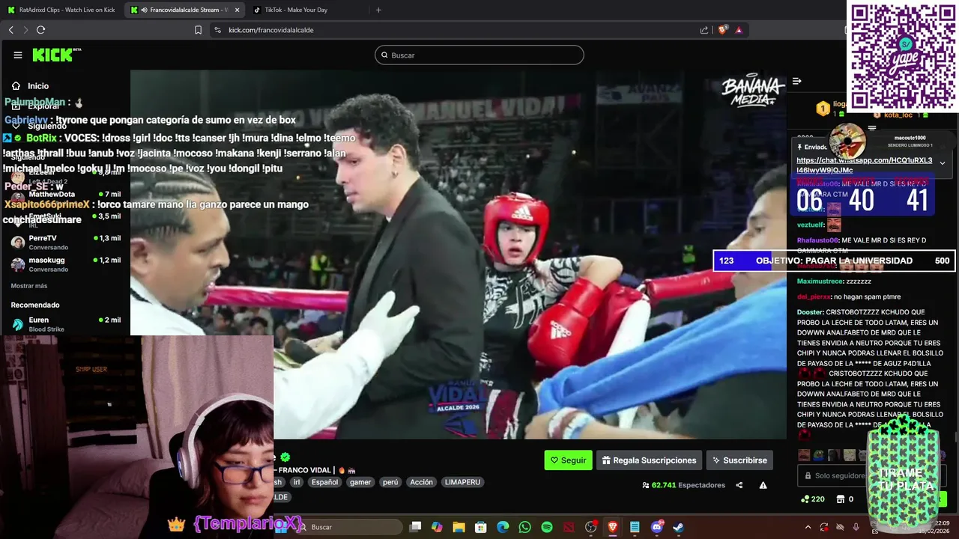
Task: Open Brave Shields lion icon
Action: [x=723, y=30]
